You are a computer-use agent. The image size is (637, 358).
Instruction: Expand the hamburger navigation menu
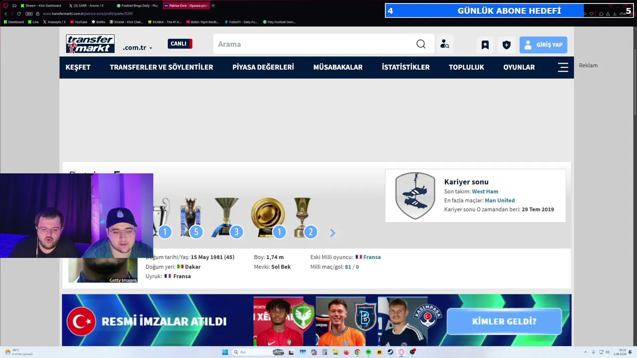click(563, 67)
